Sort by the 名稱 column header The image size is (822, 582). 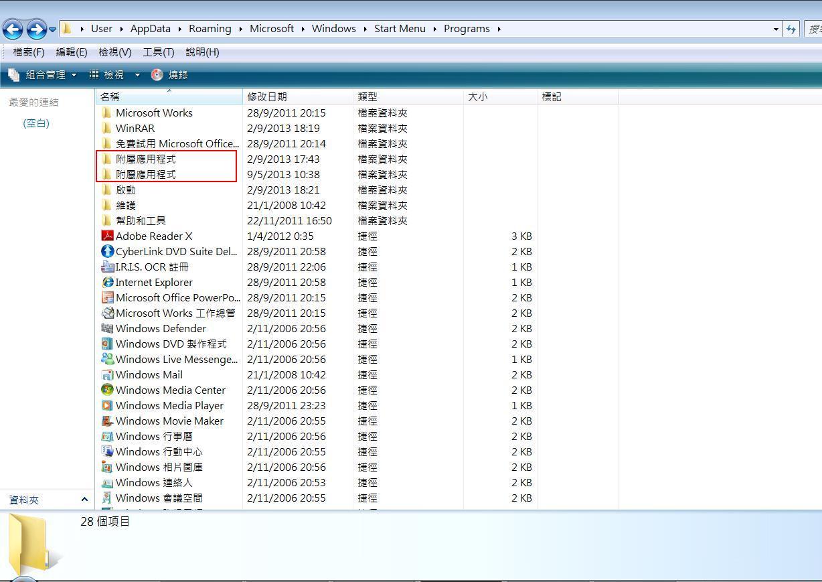[169, 96]
